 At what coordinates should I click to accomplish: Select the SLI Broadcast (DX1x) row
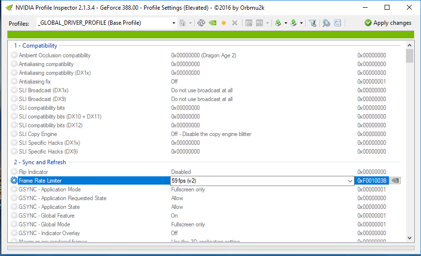click(x=206, y=90)
